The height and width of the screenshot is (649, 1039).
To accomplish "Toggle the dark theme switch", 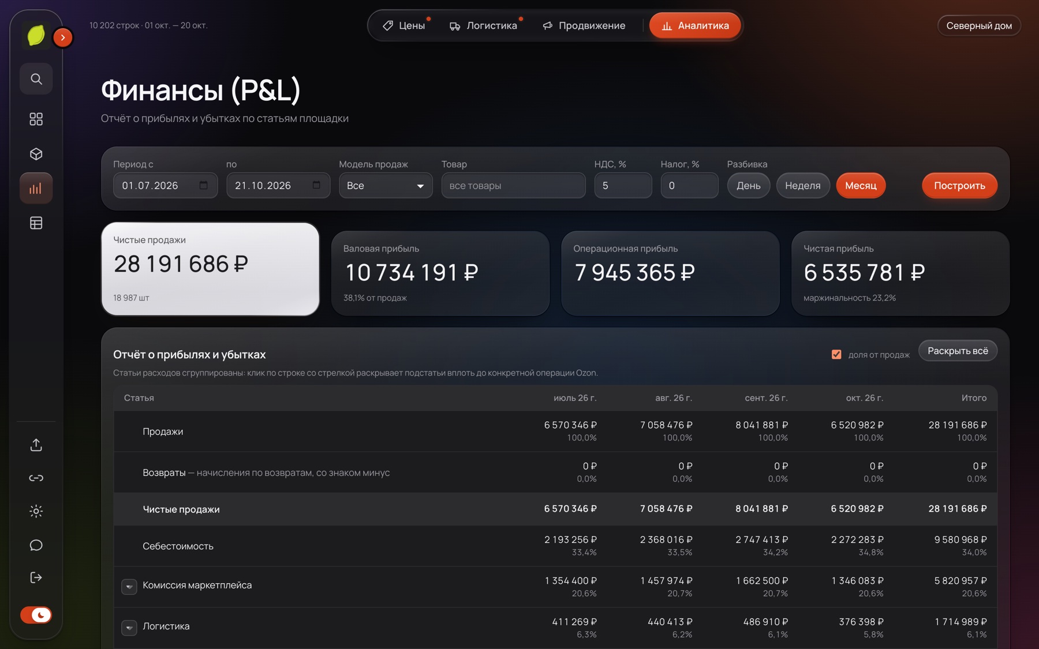I will click(x=36, y=615).
